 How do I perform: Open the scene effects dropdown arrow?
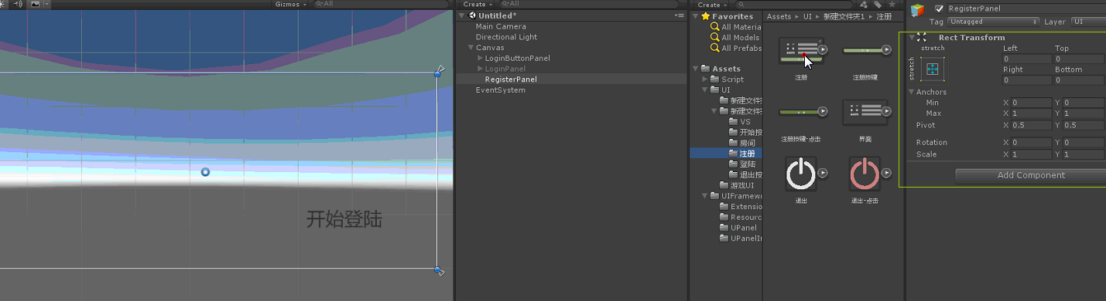click(x=47, y=4)
